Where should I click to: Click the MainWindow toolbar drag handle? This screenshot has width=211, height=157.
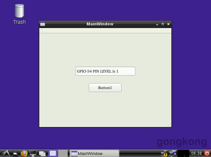tap(42, 31)
